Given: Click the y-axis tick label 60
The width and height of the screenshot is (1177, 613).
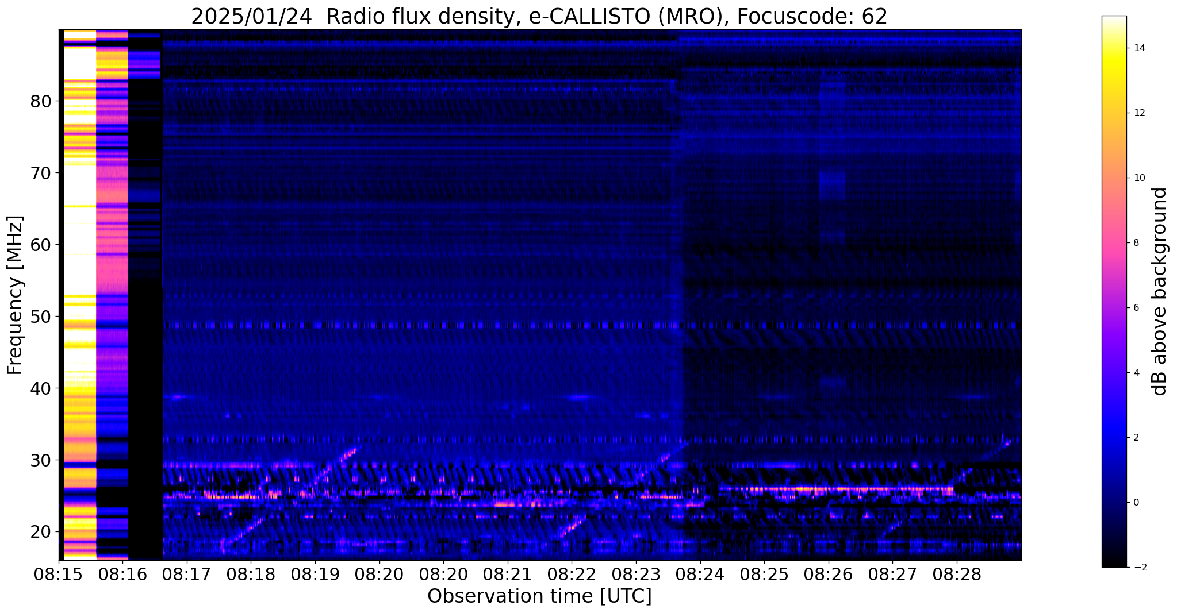Looking at the screenshot, I should [x=41, y=245].
